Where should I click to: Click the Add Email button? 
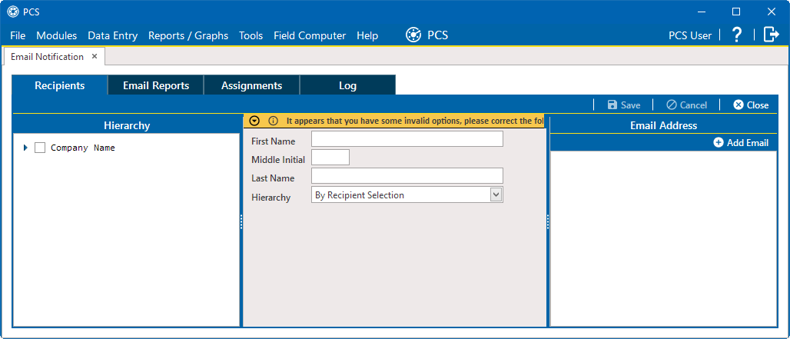[x=741, y=142]
